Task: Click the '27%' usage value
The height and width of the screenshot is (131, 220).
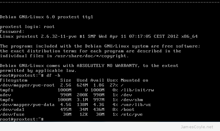Action: click(x=114, y=85)
